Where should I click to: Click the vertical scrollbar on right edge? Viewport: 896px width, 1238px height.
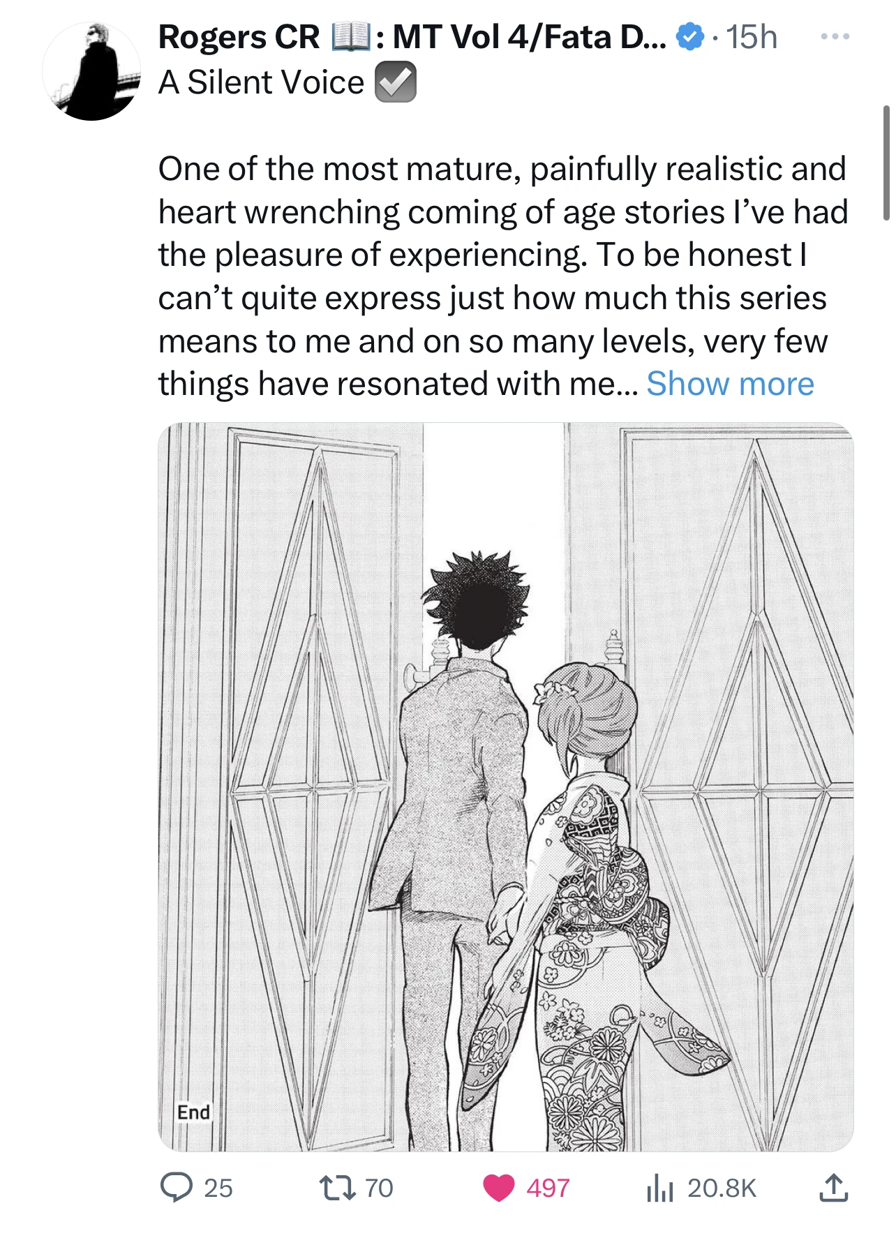[886, 163]
